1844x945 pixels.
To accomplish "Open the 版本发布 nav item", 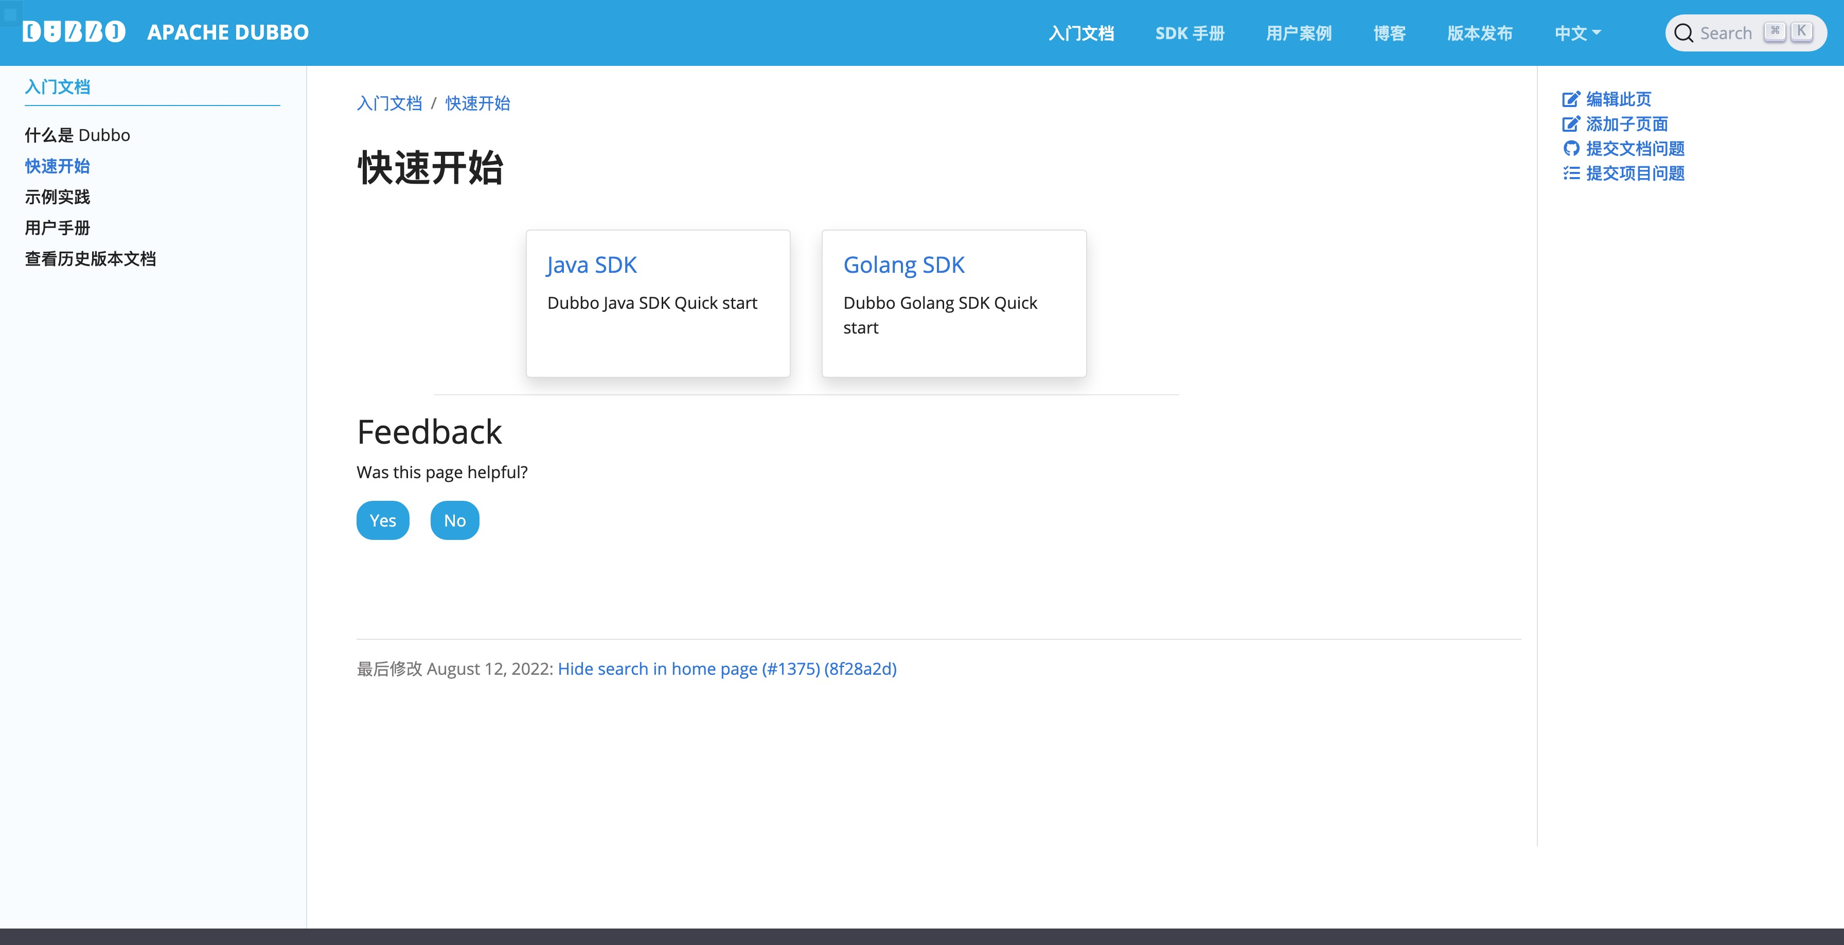I will pos(1480,33).
